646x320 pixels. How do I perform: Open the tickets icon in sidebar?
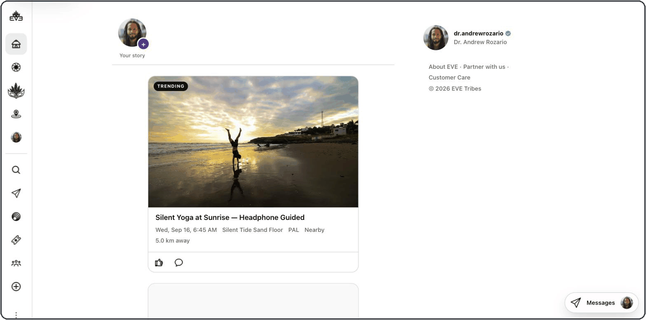16,240
